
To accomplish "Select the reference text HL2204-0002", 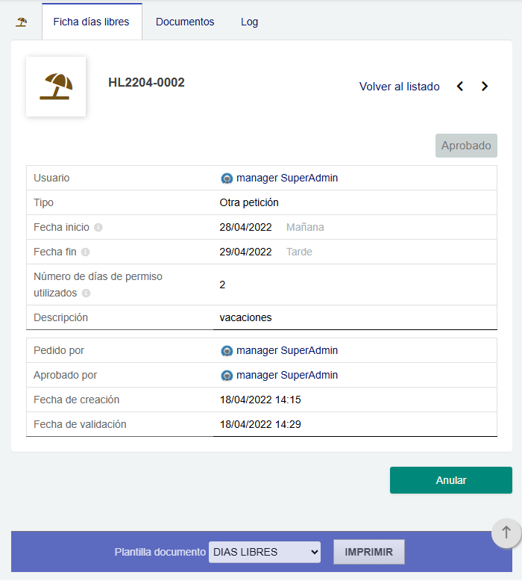I will pos(146,82).
